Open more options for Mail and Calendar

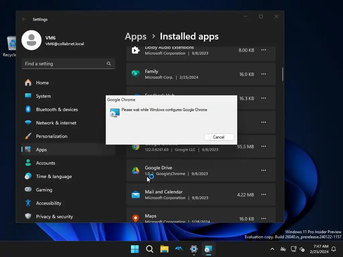coord(264,194)
